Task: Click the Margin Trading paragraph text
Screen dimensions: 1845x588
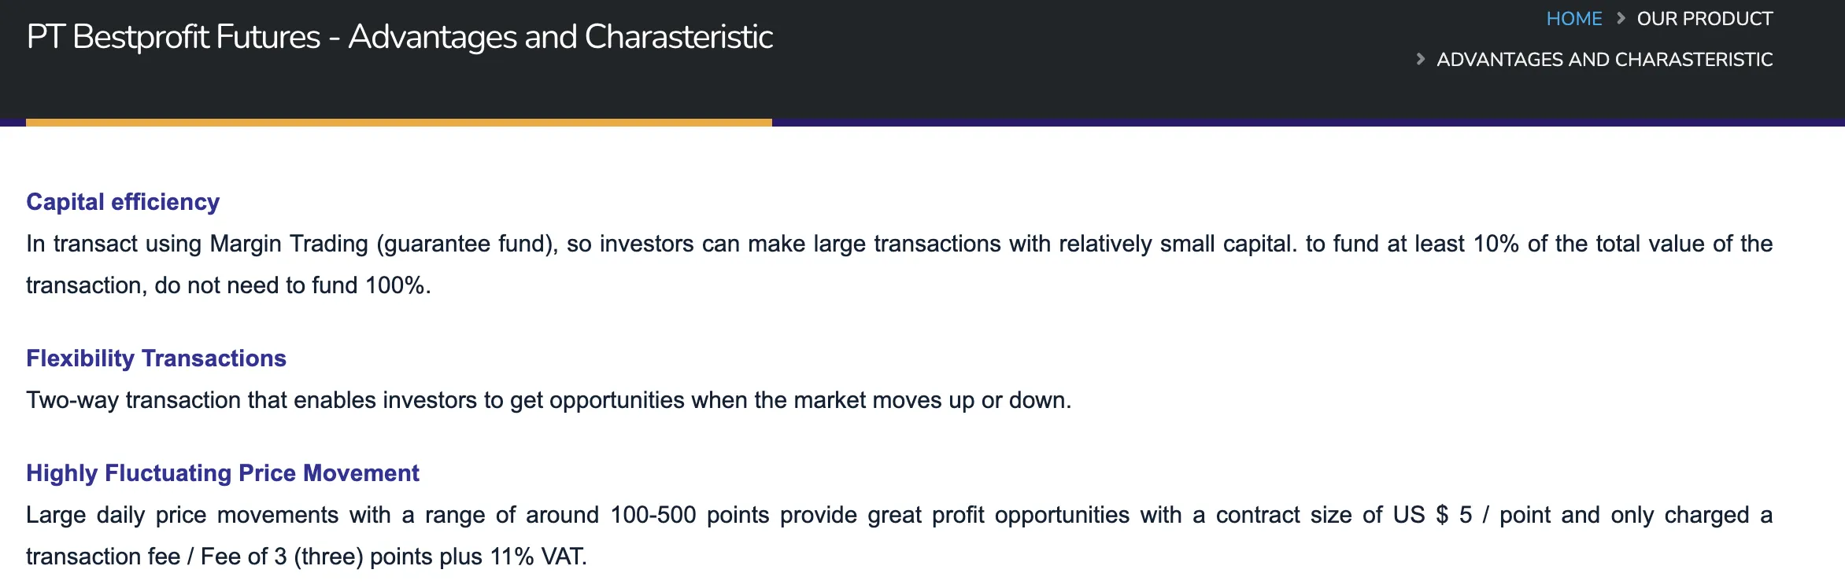Action: [900, 264]
